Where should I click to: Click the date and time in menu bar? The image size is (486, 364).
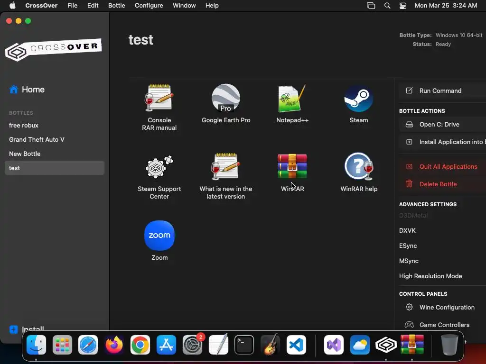pyautogui.click(x=446, y=6)
